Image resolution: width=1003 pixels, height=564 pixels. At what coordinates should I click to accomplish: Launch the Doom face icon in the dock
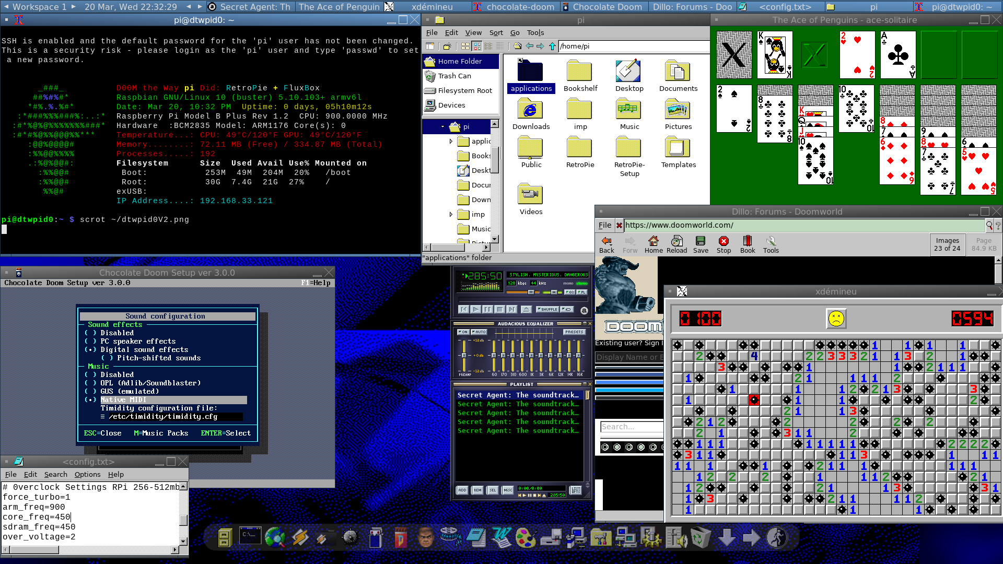pyautogui.click(x=426, y=537)
